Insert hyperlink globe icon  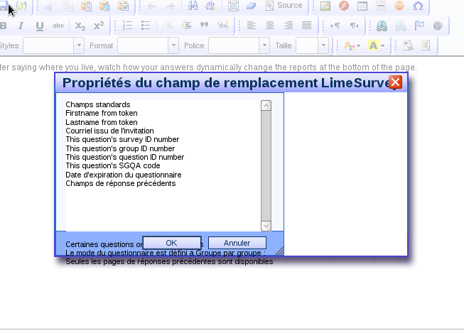[x=382, y=26]
